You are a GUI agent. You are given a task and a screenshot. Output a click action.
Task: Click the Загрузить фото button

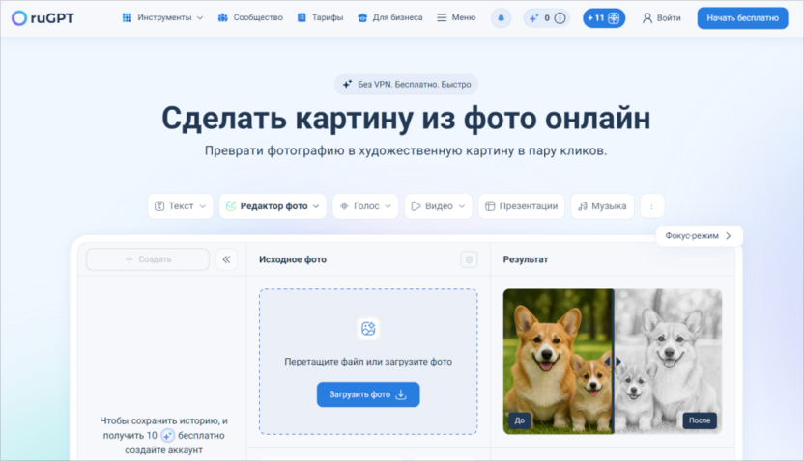[x=368, y=394]
